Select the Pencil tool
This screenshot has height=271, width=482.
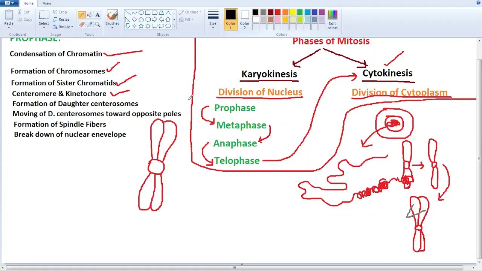click(81, 15)
